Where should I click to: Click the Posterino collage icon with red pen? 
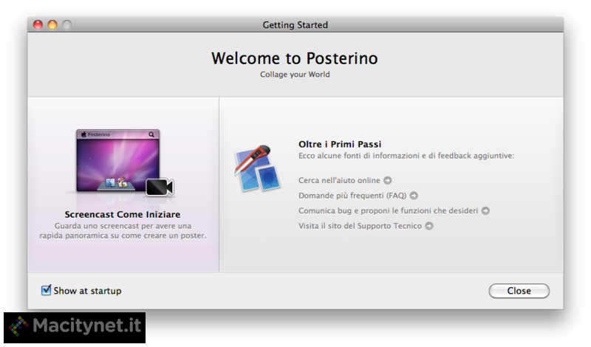click(256, 167)
